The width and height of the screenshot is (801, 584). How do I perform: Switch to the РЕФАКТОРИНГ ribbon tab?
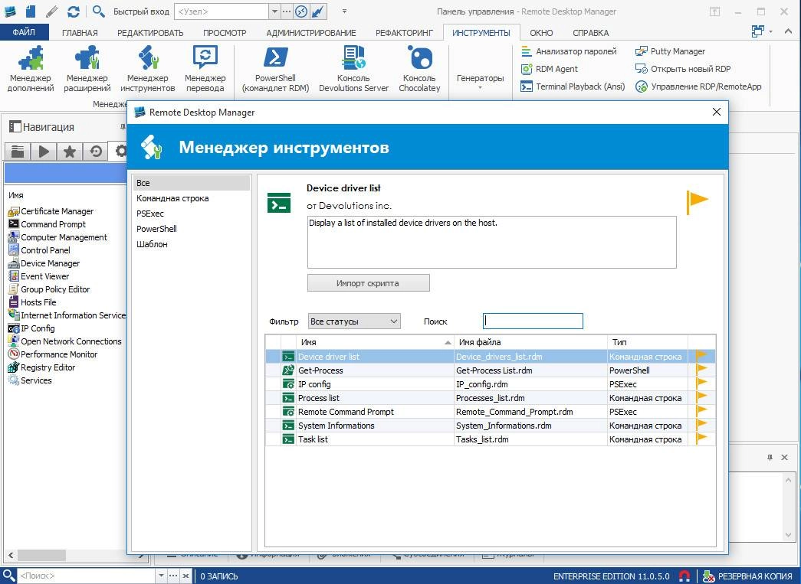(404, 33)
